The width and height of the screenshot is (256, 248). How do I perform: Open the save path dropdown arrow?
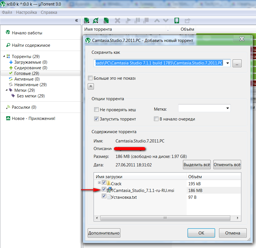tap(228, 63)
